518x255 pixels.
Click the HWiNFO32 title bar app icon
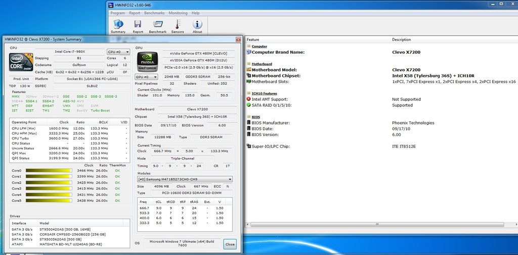pos(111,4)
